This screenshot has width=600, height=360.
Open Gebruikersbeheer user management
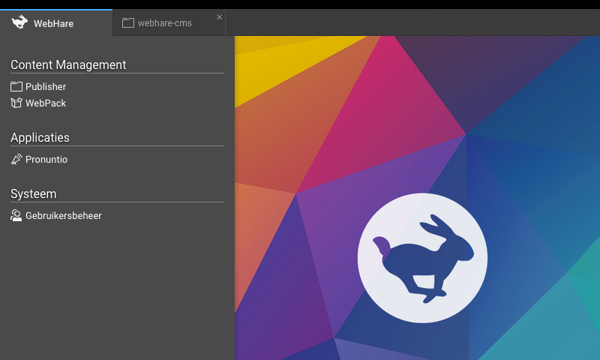pyautogui.click(x=64, y=216)
